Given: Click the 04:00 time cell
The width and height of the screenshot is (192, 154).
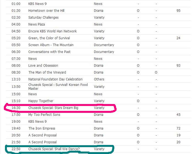Looking at the screenshot, I should point(16,24).
